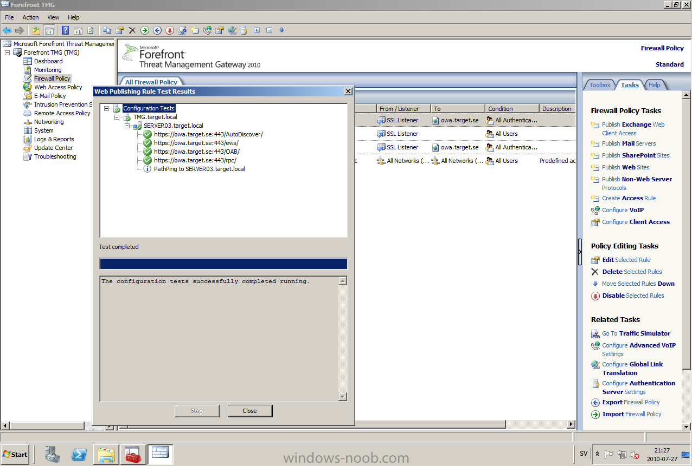Click the Copy toolbar icon
The height and width of the screenshot is (466, 692).
pyautogui.click(x=107, y=30)
